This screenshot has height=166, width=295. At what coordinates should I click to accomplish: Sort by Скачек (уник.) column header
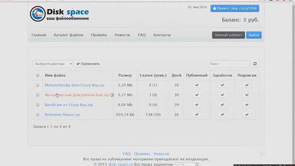coord(153,75)
